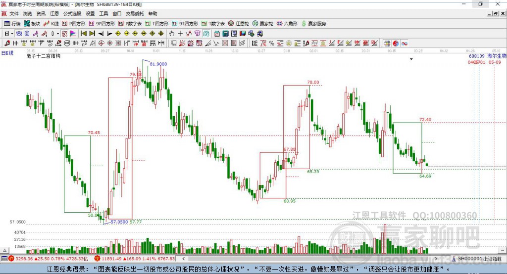This screenshot has height=274, width=507.
Task: Select the crosshair cursor tool
Action: [x=180, y=34]
